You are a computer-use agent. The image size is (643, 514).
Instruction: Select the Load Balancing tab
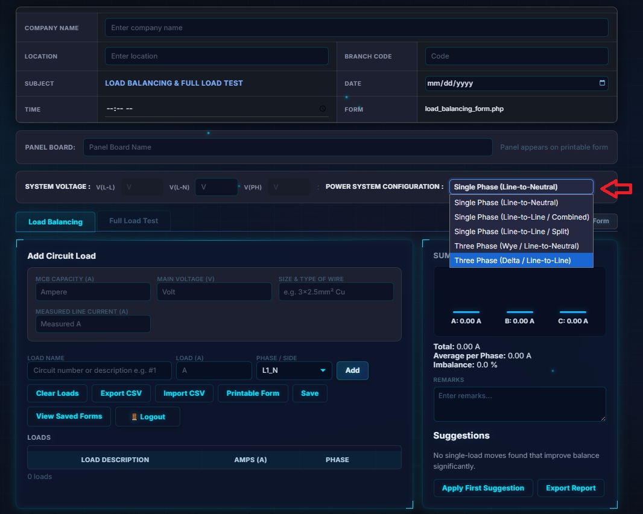click(x=55, y=222)
